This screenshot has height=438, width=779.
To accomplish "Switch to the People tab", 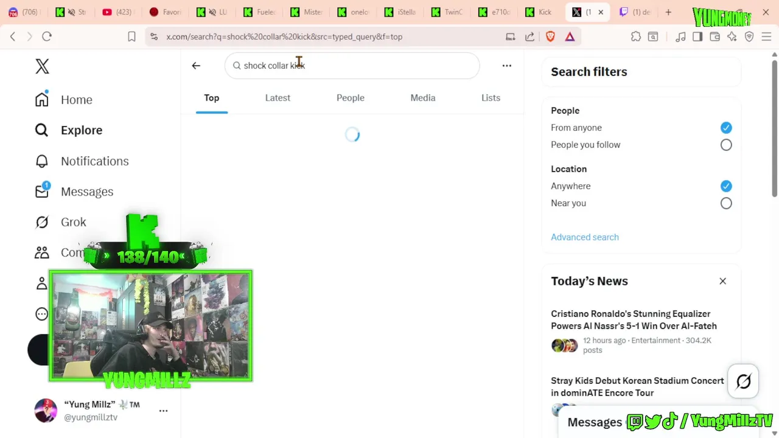I will [x=351, y=98].
